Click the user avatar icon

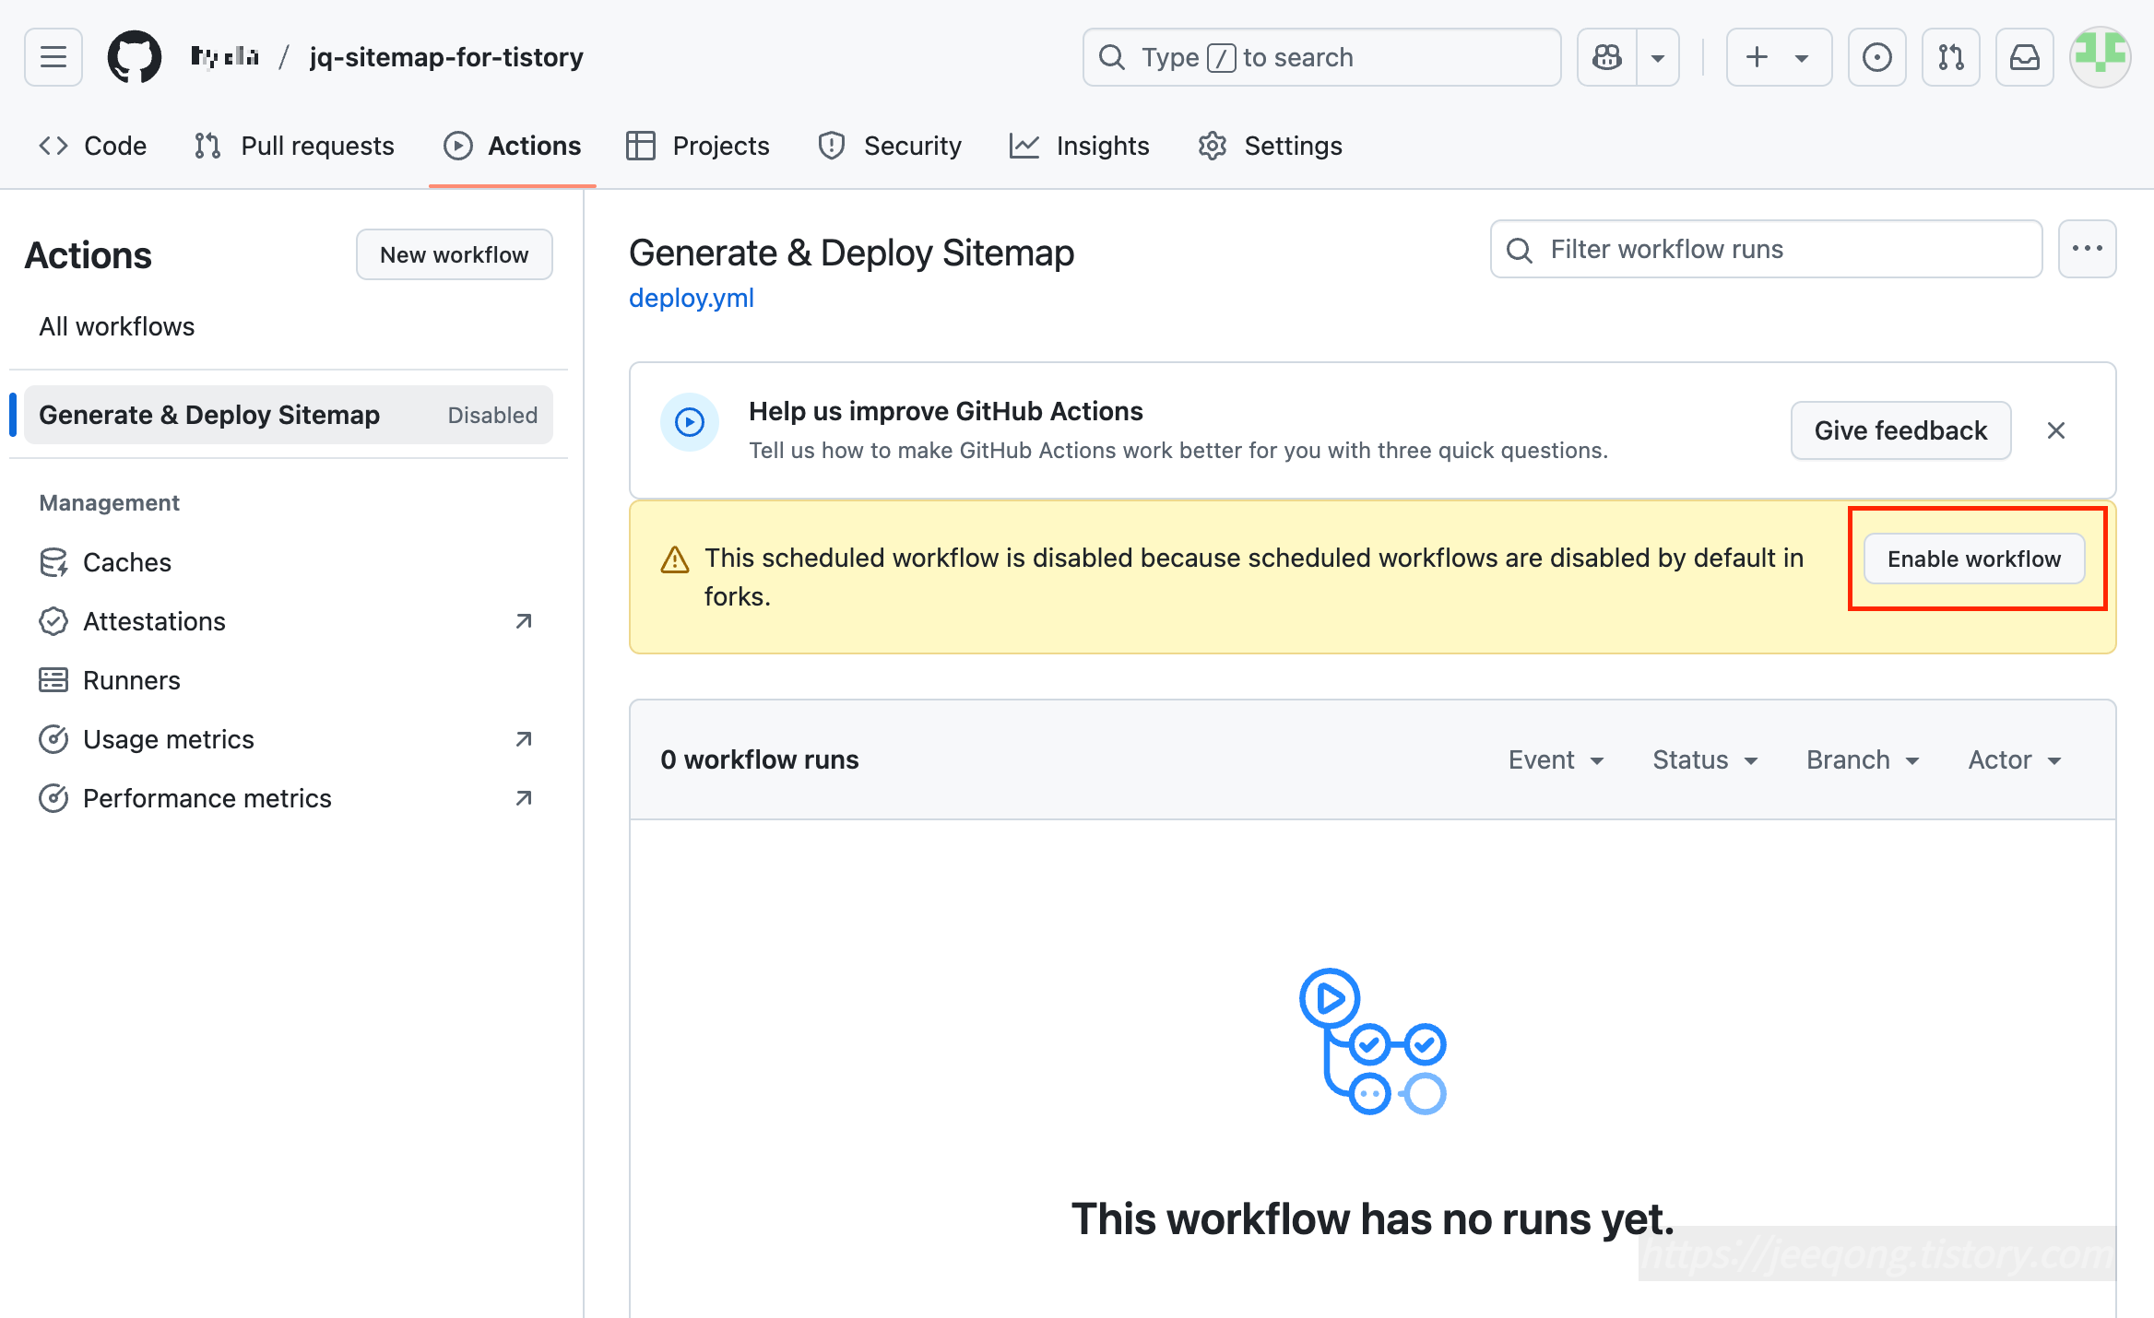(2100, 55)
